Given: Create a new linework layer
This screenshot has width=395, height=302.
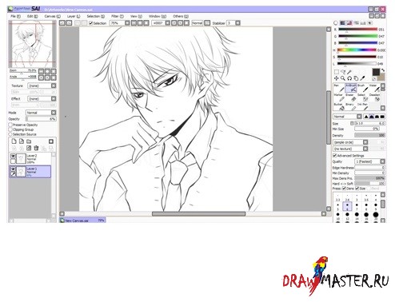Looking at the screenshot, I should (x=22, y=141).
